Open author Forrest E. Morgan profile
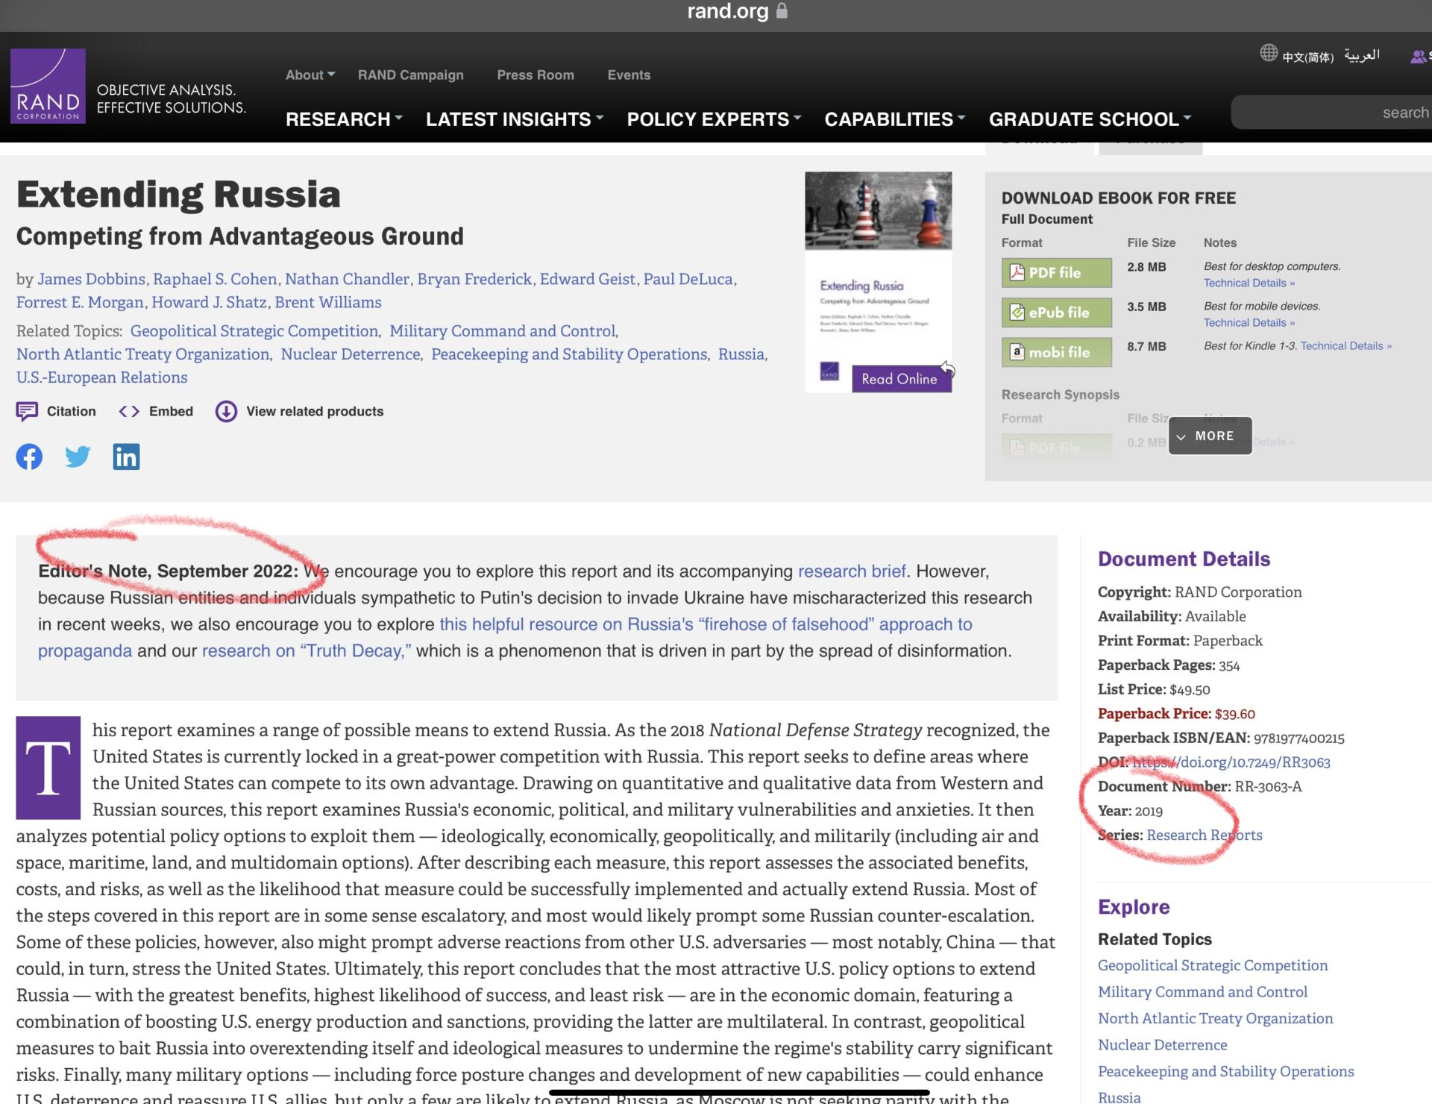Viewport: 1432px width, 1104px height. point(80,302)
